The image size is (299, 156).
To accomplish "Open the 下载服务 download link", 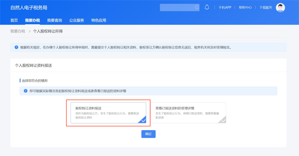I will [x=266, y=7].
